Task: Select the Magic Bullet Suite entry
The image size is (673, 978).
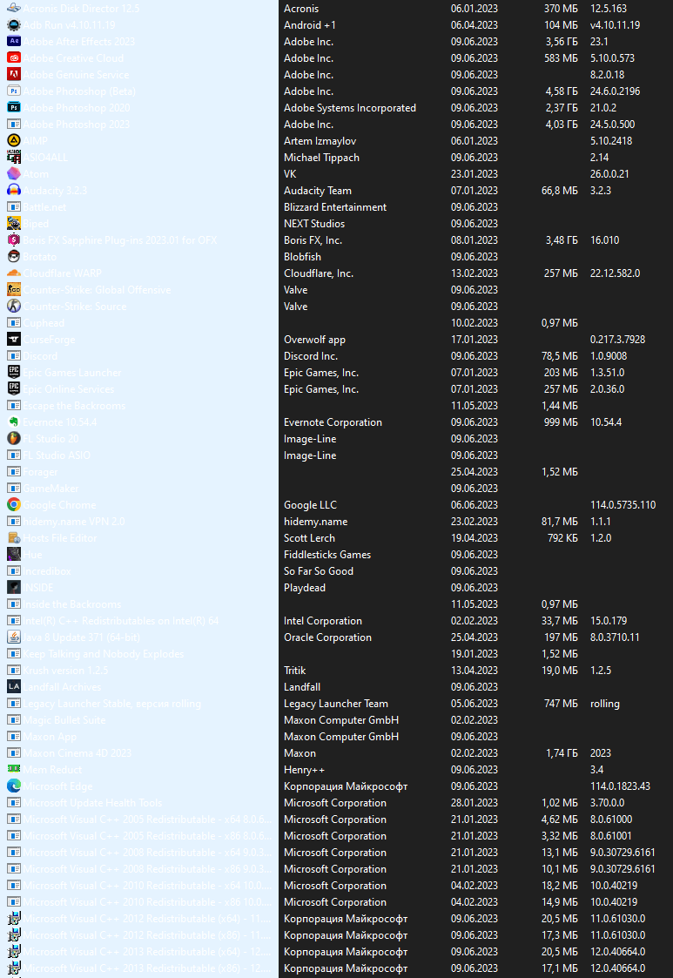Action: pyautogui.click(x=64, y=719)
